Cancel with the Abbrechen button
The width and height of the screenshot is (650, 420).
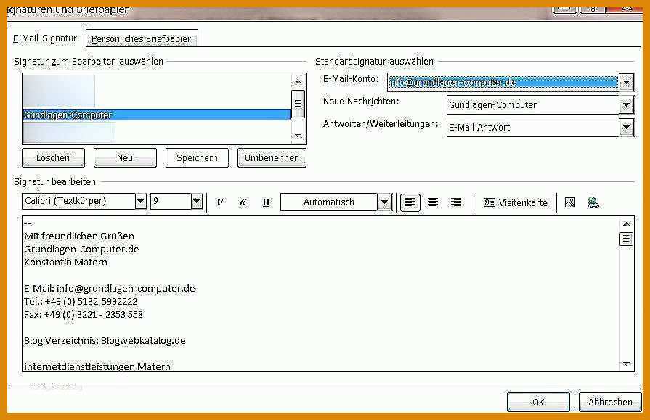tap(610, 402)
